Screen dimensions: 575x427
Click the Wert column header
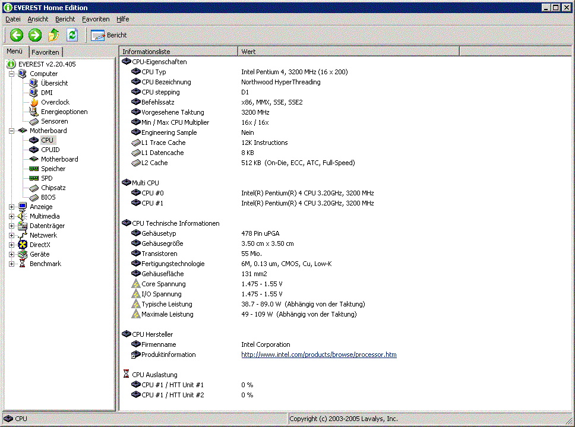coord(348,52)
